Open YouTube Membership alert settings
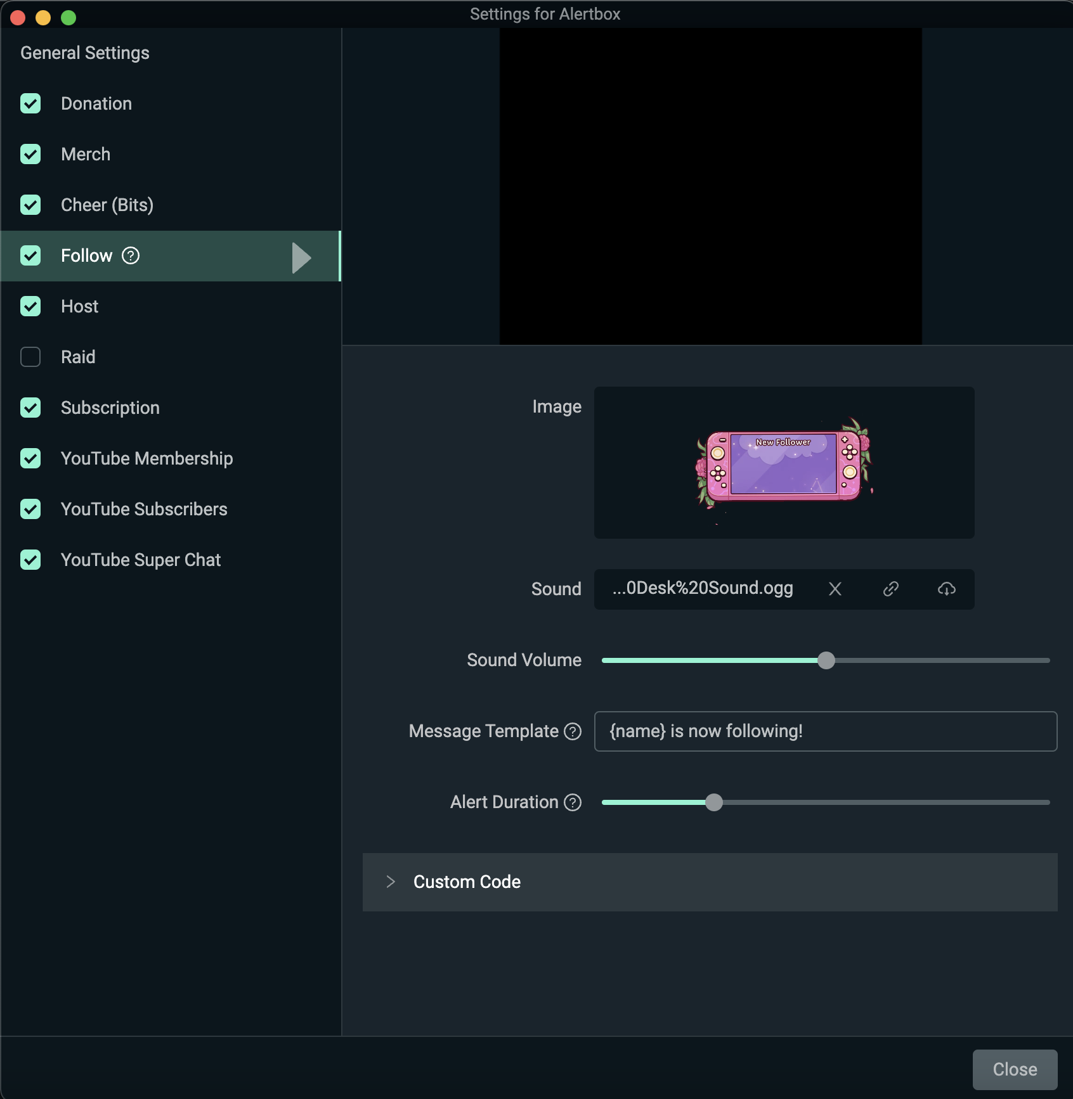The width and height of the screenshot is (1073, 1099). (146, 458)
